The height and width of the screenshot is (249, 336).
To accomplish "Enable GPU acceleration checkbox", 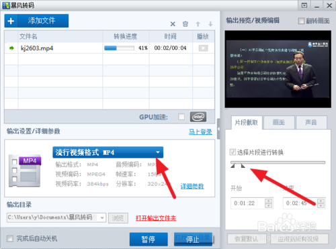I will 181,117.
